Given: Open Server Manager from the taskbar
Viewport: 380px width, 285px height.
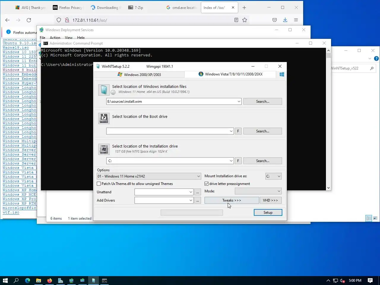Looking at the screenshot, I should [61, 280].
